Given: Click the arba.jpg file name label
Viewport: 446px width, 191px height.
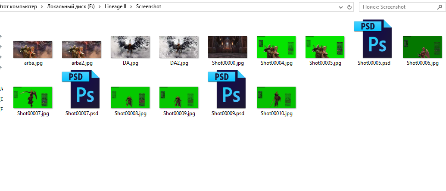Looking at the screenshot, I should [x=33, y=63].
